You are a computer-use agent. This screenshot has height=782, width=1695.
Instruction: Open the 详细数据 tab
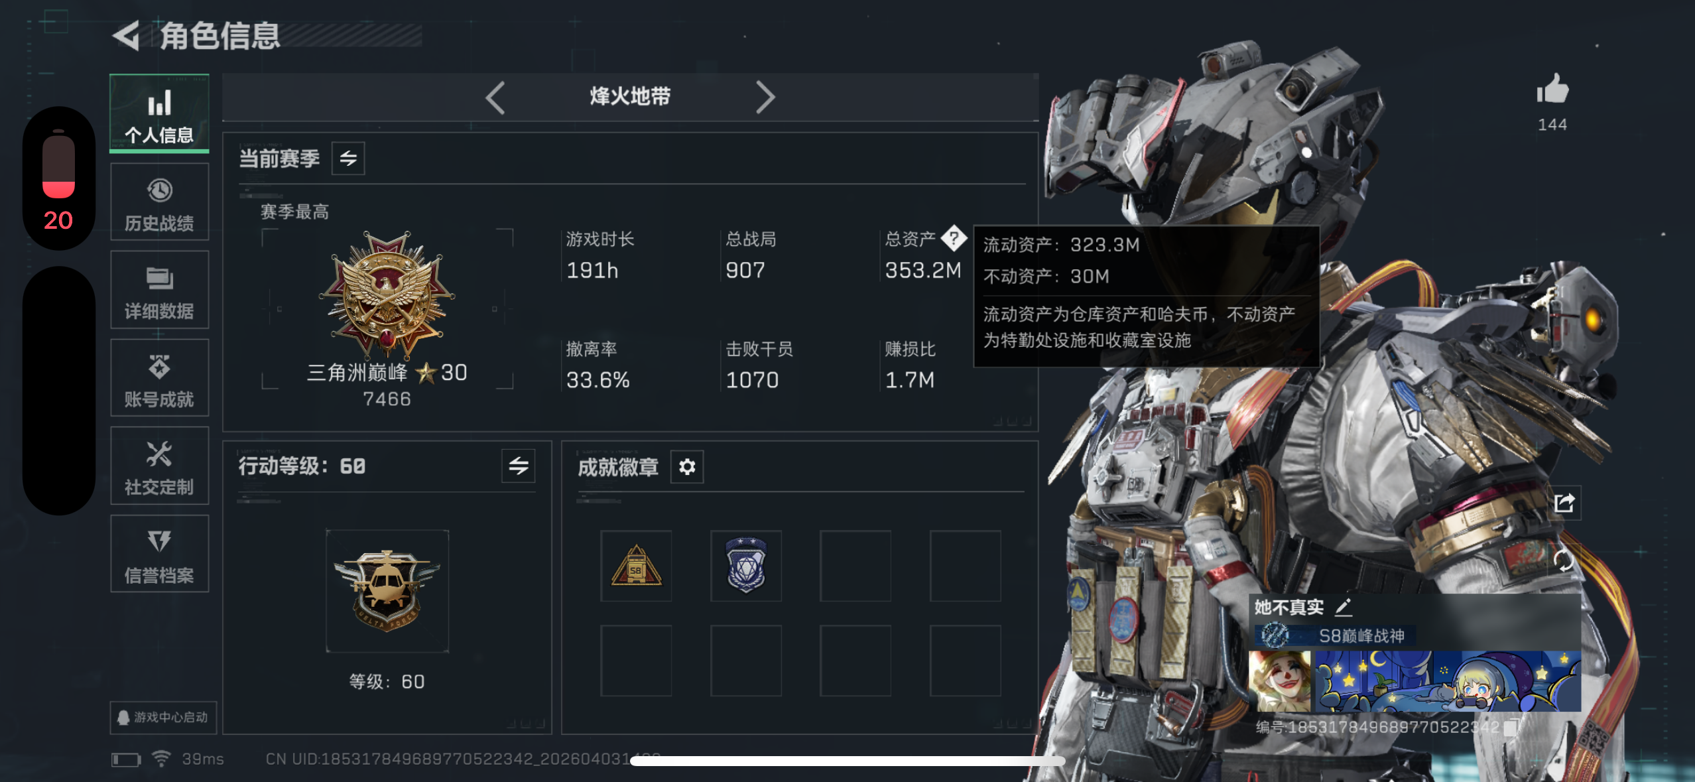coord(160,290)
